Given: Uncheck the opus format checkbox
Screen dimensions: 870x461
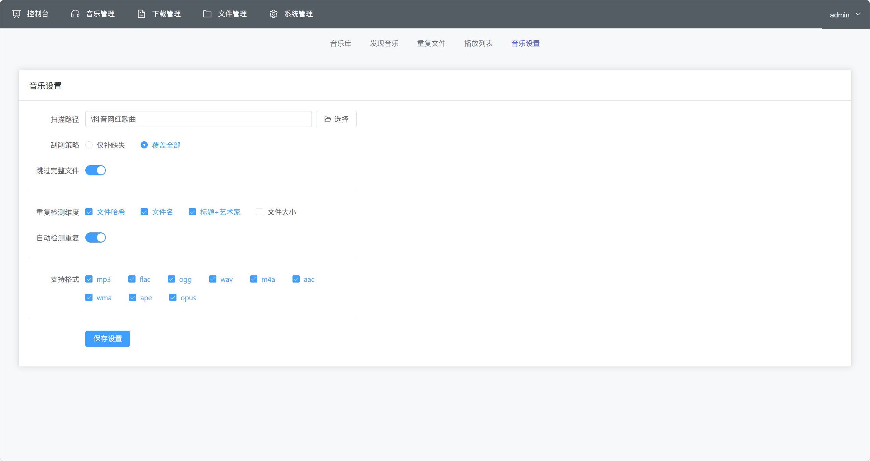Looking at the screenshot, I should click(173, 298).
